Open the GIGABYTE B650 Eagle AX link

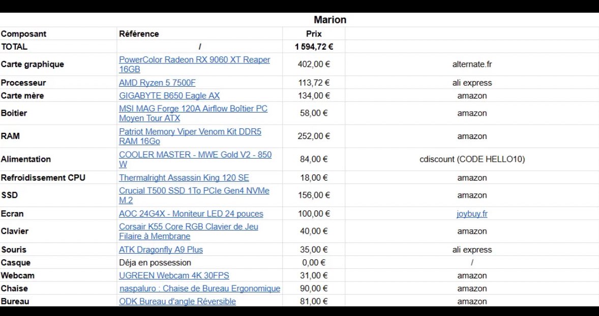click(169, 96)
